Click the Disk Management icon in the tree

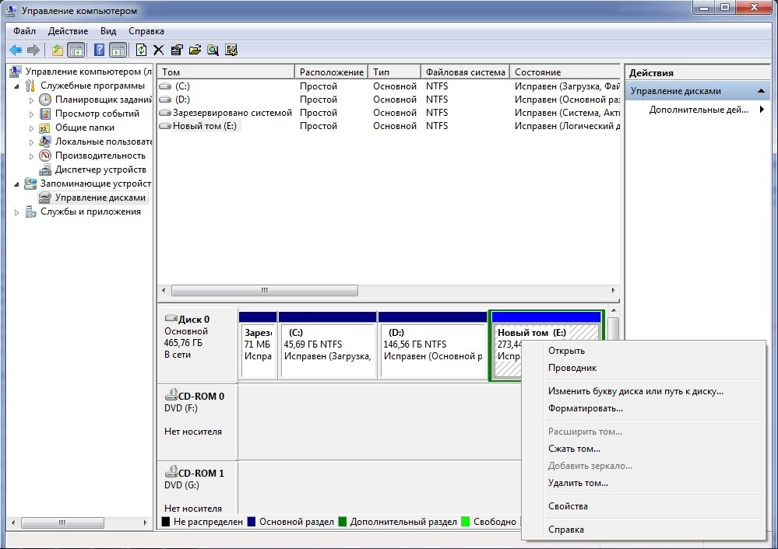pos(45,198)
